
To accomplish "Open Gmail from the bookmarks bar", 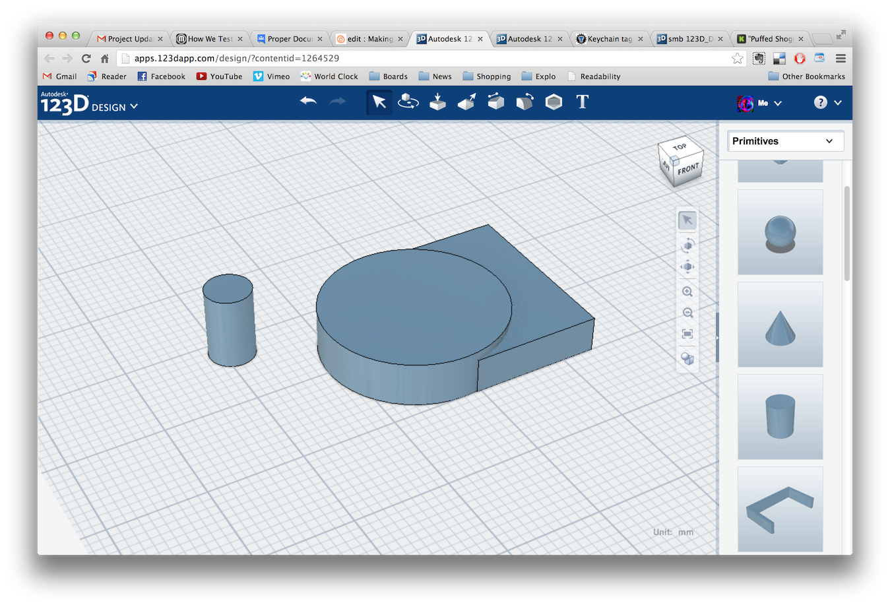I will (x=59, y=76).
